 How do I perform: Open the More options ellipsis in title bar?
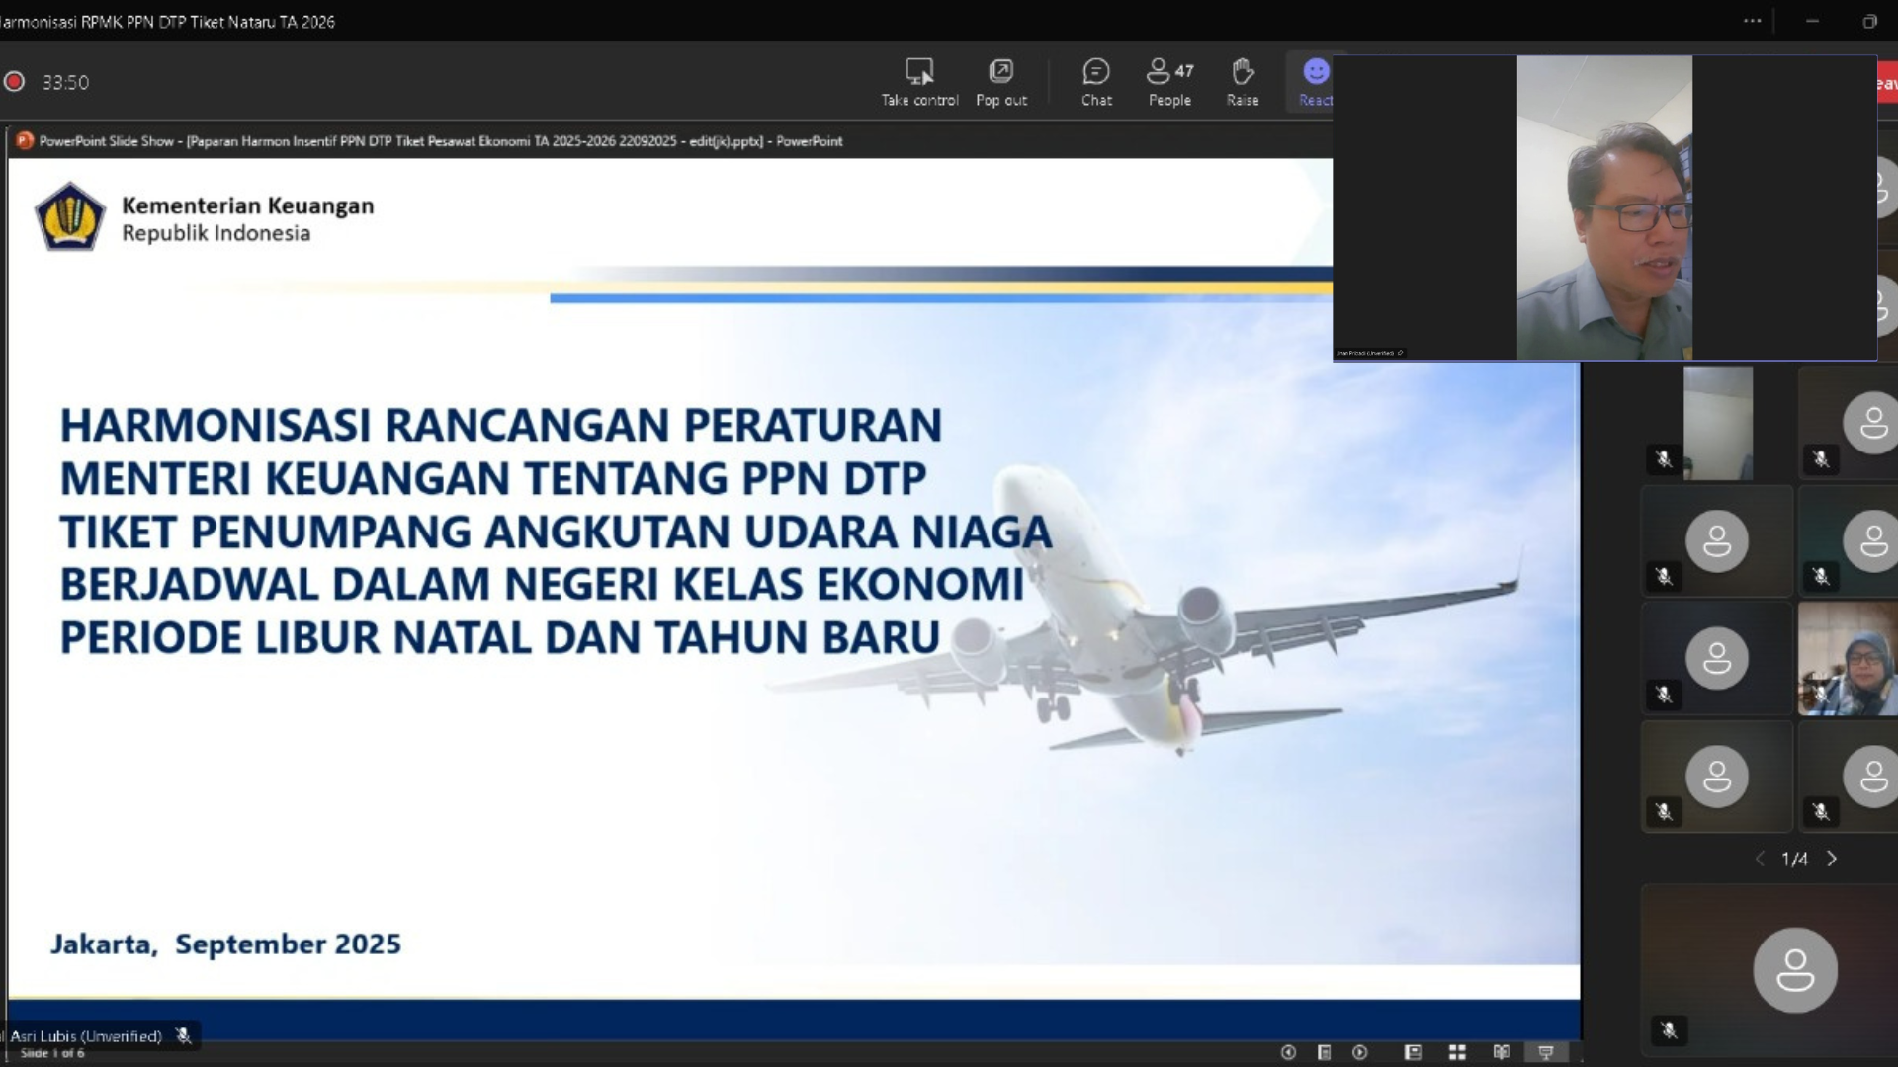1752,21
